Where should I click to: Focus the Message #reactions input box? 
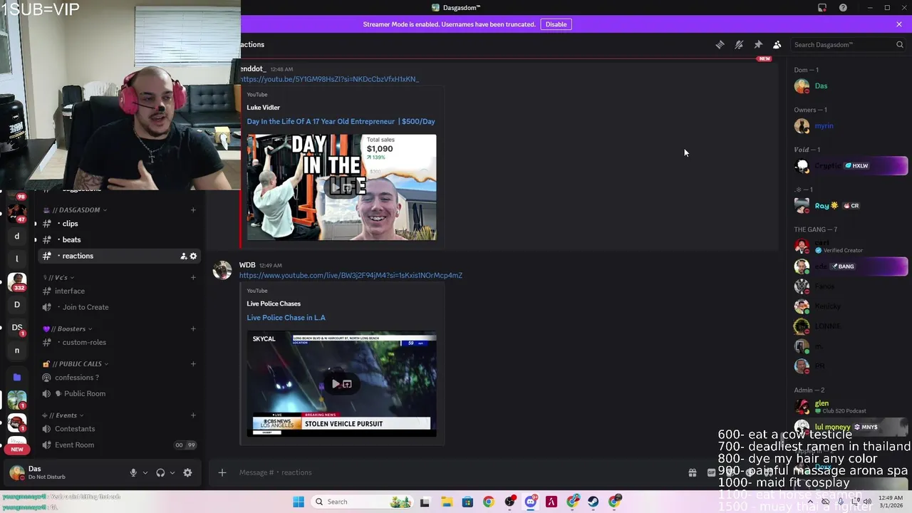(456, 472)
